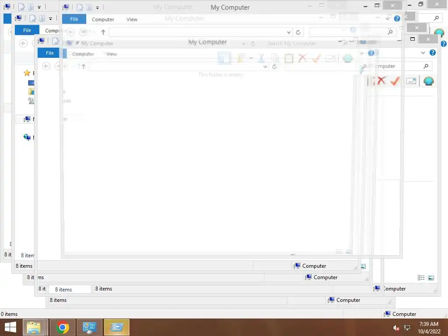Open File Explorer from the taskbar
This screenshot has height=336, width=448.
coord(33,327)
